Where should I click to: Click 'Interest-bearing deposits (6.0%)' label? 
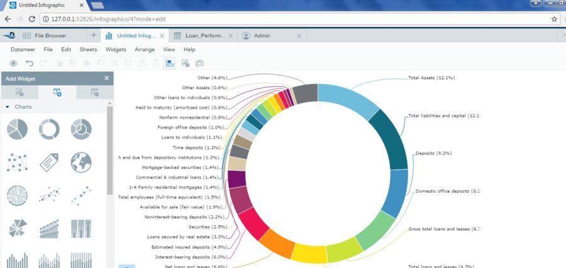coord(191,257)
